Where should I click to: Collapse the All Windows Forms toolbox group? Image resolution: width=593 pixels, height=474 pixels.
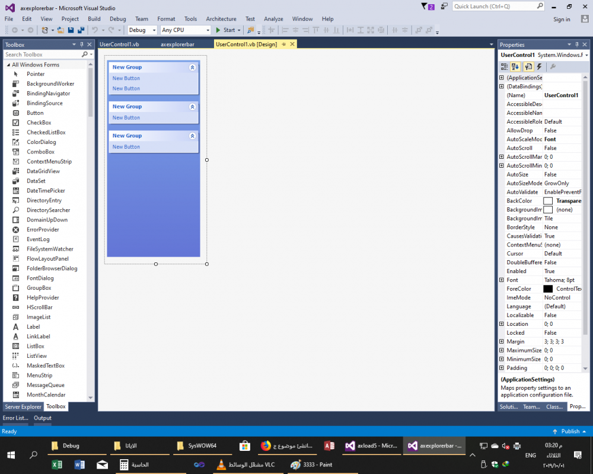(x=8, y=65)
